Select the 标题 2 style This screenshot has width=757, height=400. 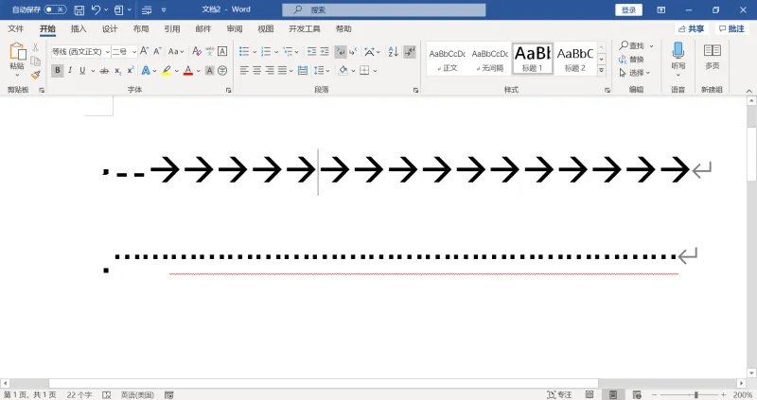click(x=575, y=59)
